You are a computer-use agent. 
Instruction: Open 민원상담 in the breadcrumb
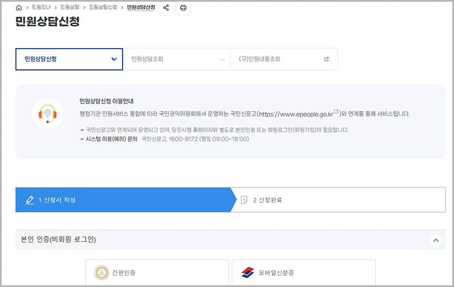point(70,7)
